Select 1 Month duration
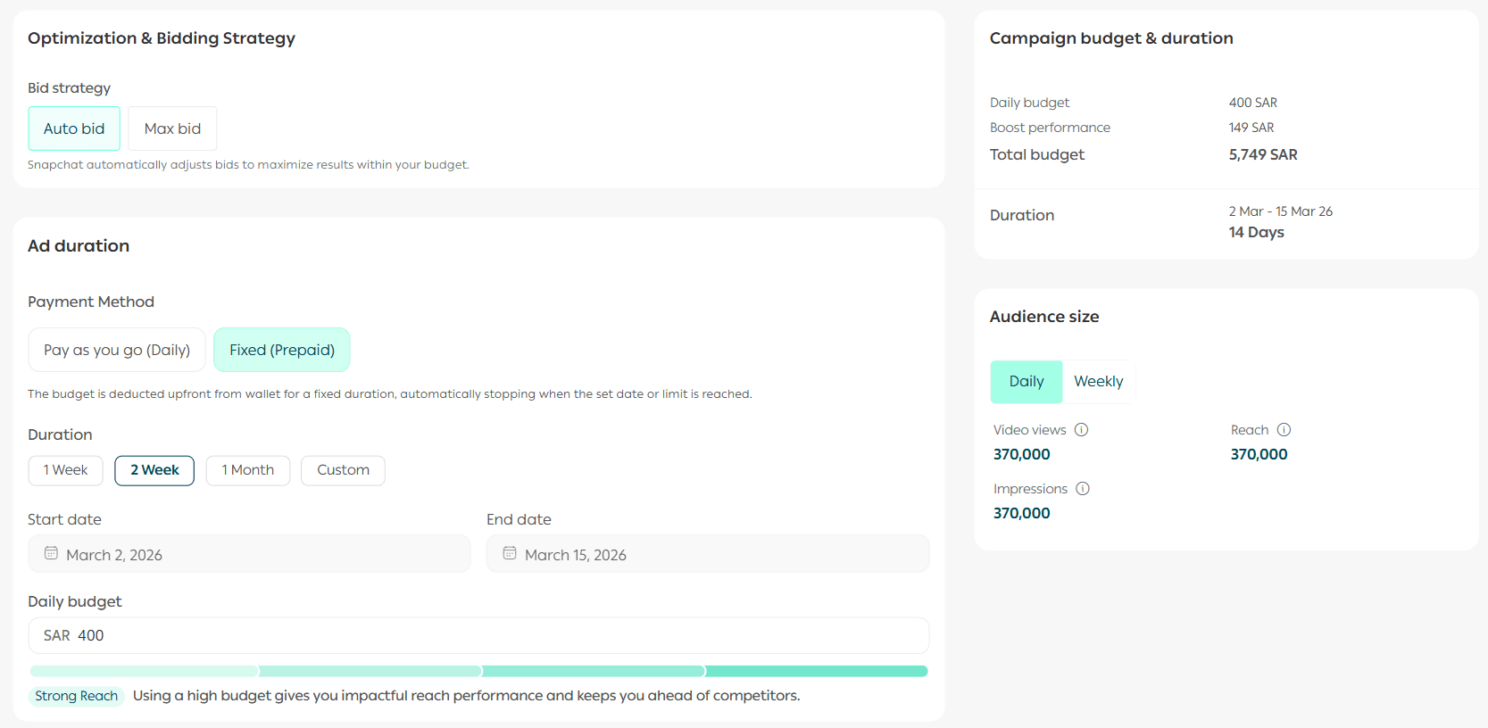The image size is (1488, 728). click(248, 470)
